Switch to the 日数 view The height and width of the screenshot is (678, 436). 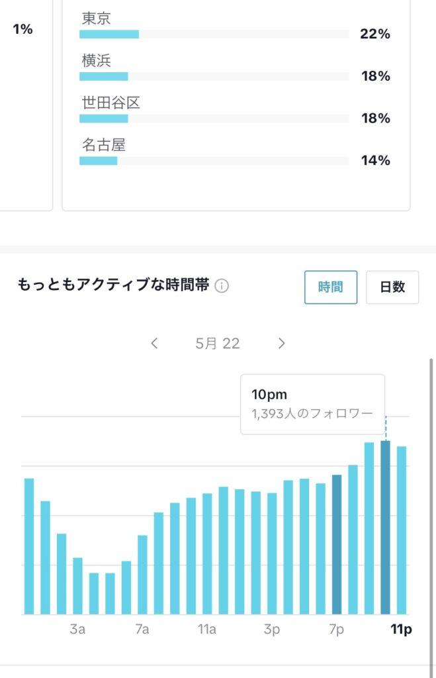(x=392, y=287)
